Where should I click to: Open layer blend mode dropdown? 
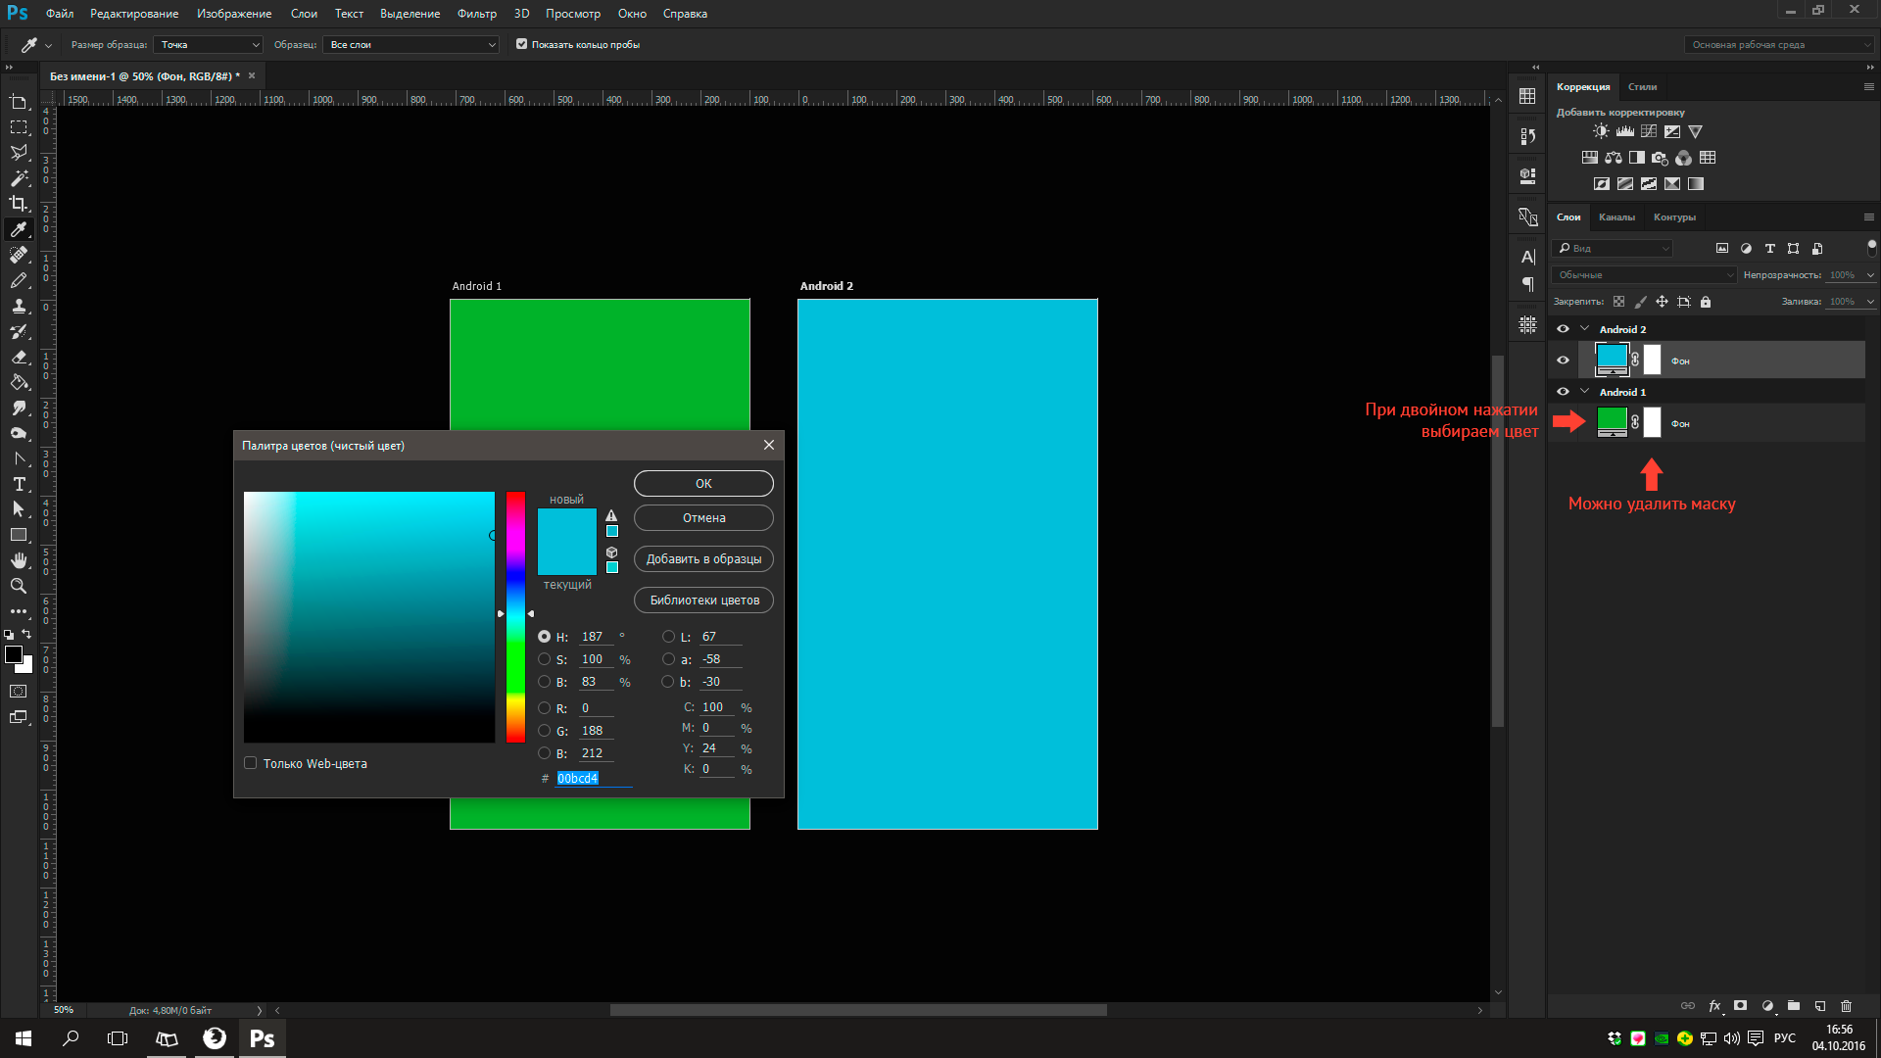point(1645,275)
